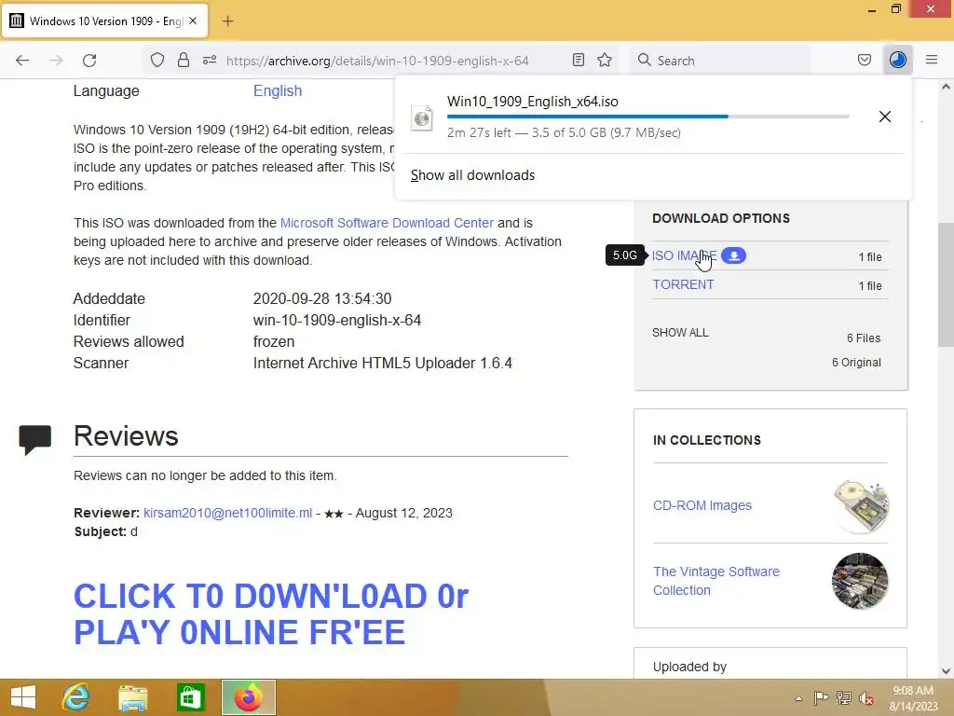Image resolution: width=954 pixels, height=716 pixels.
Task: Open a new browser tab
Action: coord(227,21)
